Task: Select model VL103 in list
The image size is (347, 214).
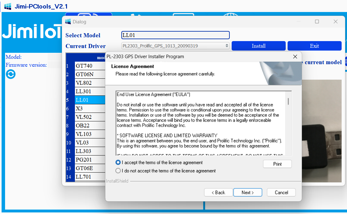Action: tap(90, 134)
